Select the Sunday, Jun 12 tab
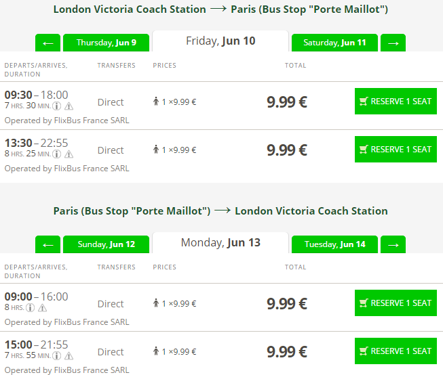The image size is (443, 375). (x=107, y=244)
